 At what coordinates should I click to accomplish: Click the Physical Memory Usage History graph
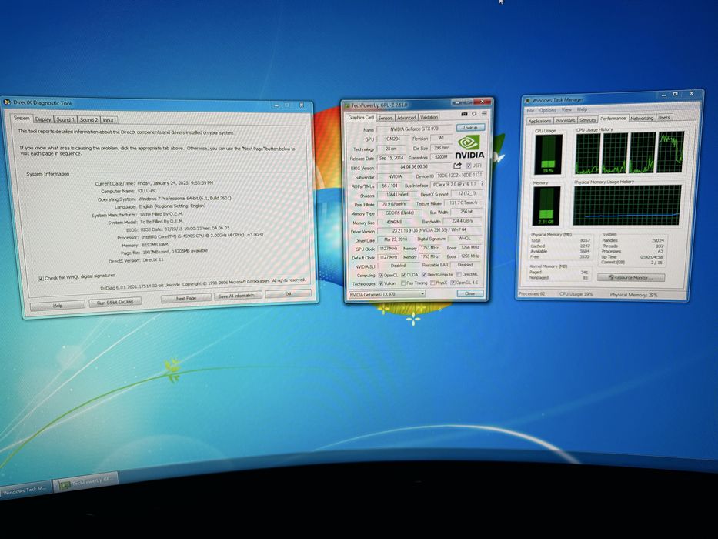pos(627,205)
